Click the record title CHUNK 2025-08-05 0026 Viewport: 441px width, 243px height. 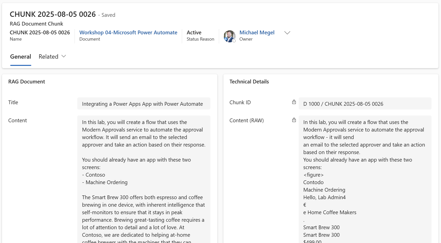pos(53,14)
